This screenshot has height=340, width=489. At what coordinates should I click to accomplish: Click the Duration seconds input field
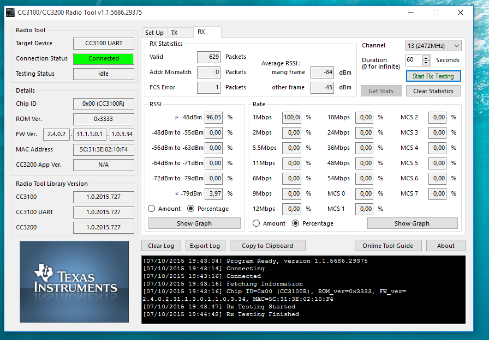point(414,60)
